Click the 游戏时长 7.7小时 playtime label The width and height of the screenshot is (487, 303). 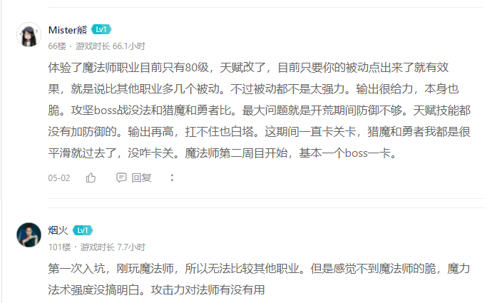113,247
